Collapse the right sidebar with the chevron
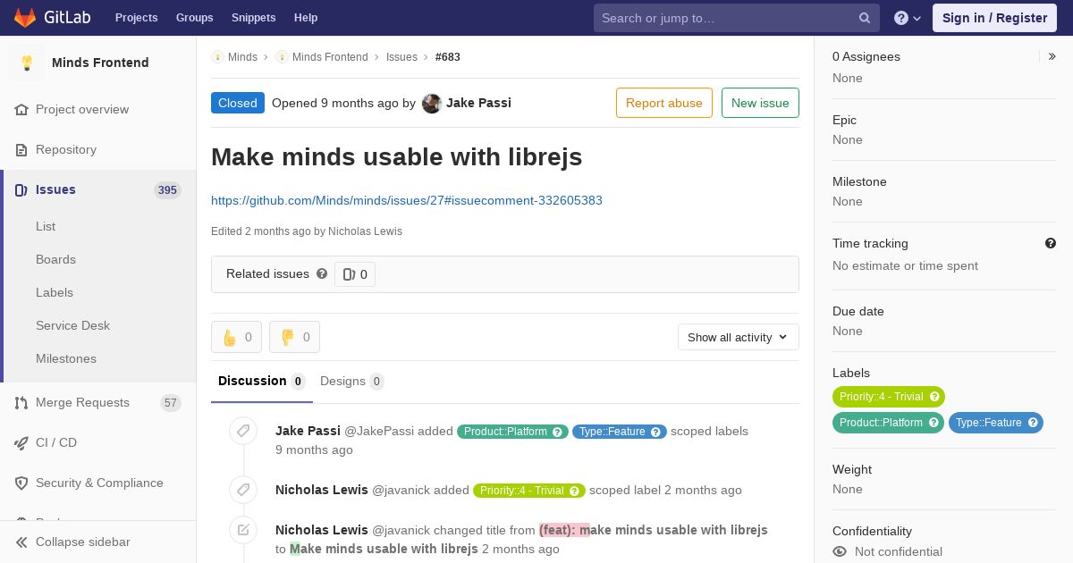 pos(1052,56)
